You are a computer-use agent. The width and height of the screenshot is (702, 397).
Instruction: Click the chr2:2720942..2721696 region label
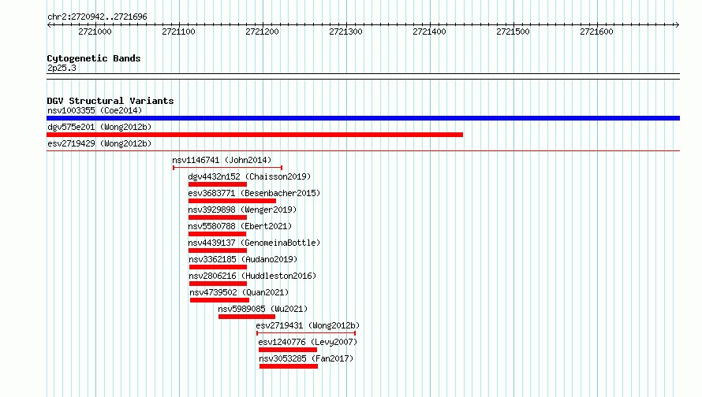[97, 17]
